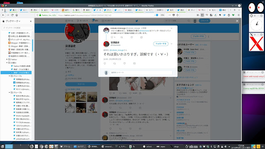Open Twitter モーメント nav item
This screenshot has width=265, height=149.
click(82, 21)
